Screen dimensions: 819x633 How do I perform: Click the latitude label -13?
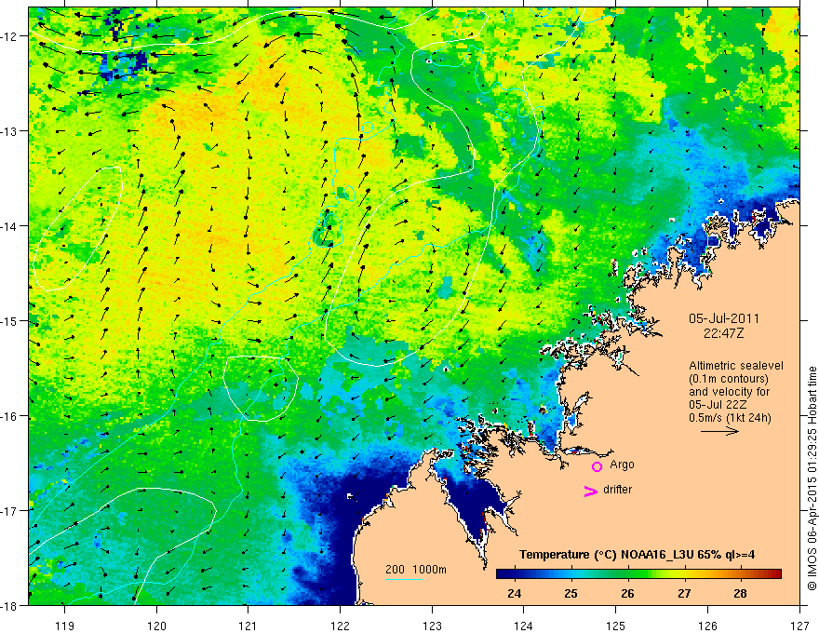(x=10, y=131)
